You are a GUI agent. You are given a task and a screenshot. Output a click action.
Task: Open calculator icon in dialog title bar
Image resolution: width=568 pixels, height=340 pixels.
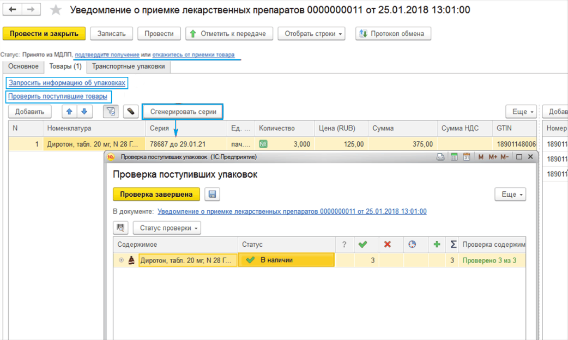click(454, 157)
